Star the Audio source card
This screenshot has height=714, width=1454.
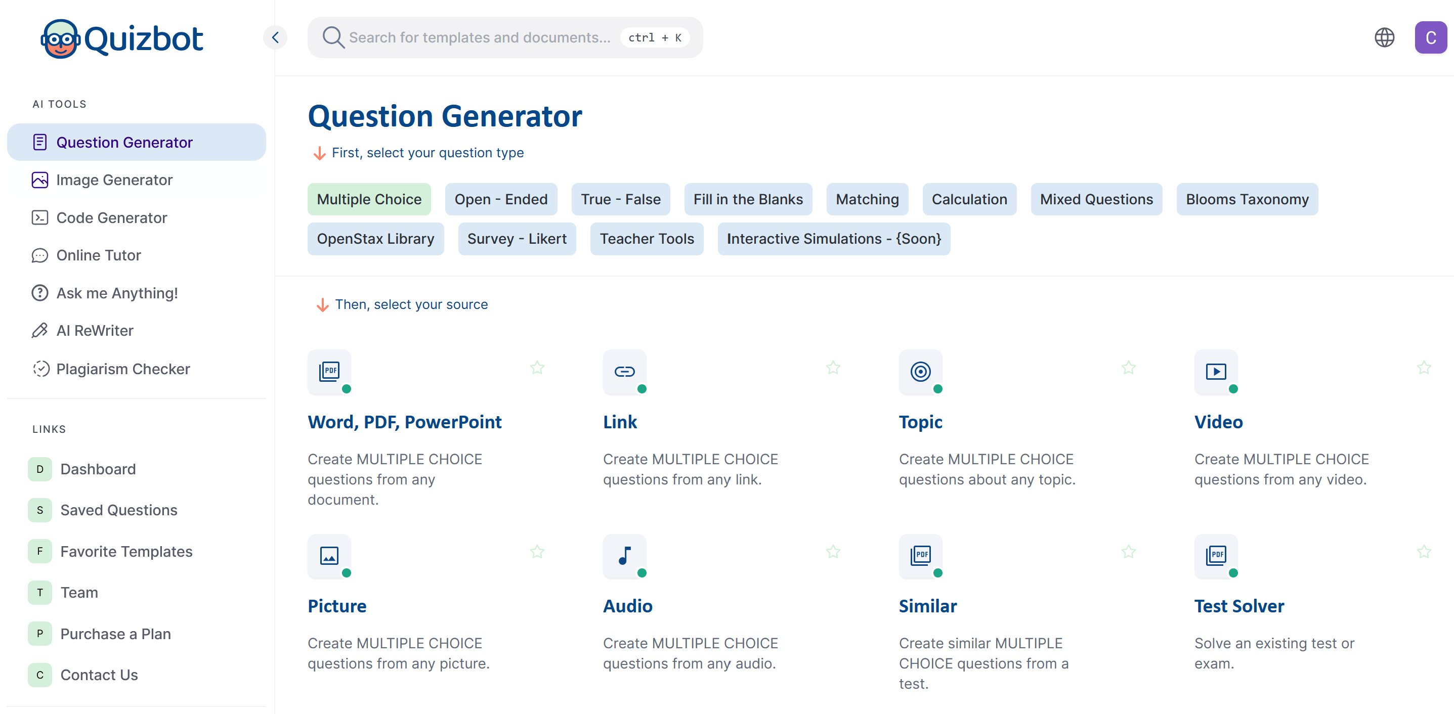pos(833,552)
